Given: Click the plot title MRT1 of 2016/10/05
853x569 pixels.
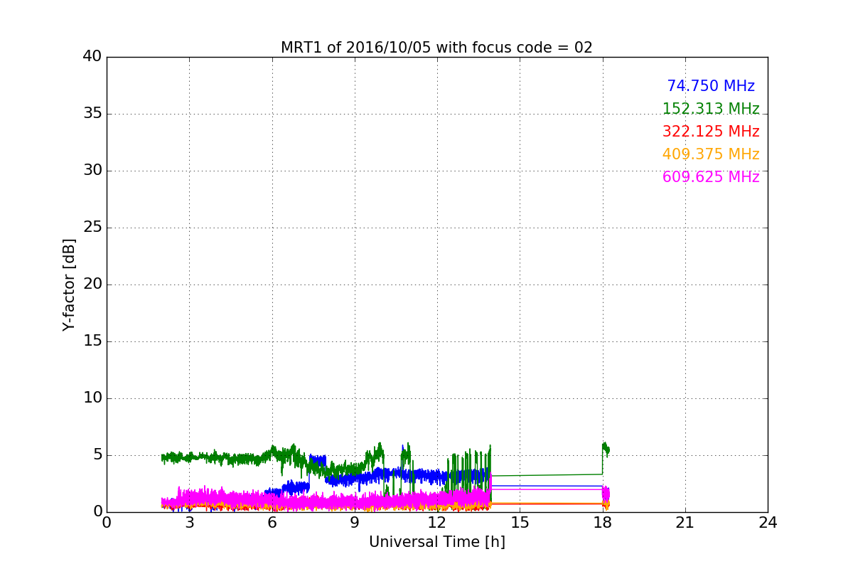Looking at the screenshot, I should tap(436, 48).
